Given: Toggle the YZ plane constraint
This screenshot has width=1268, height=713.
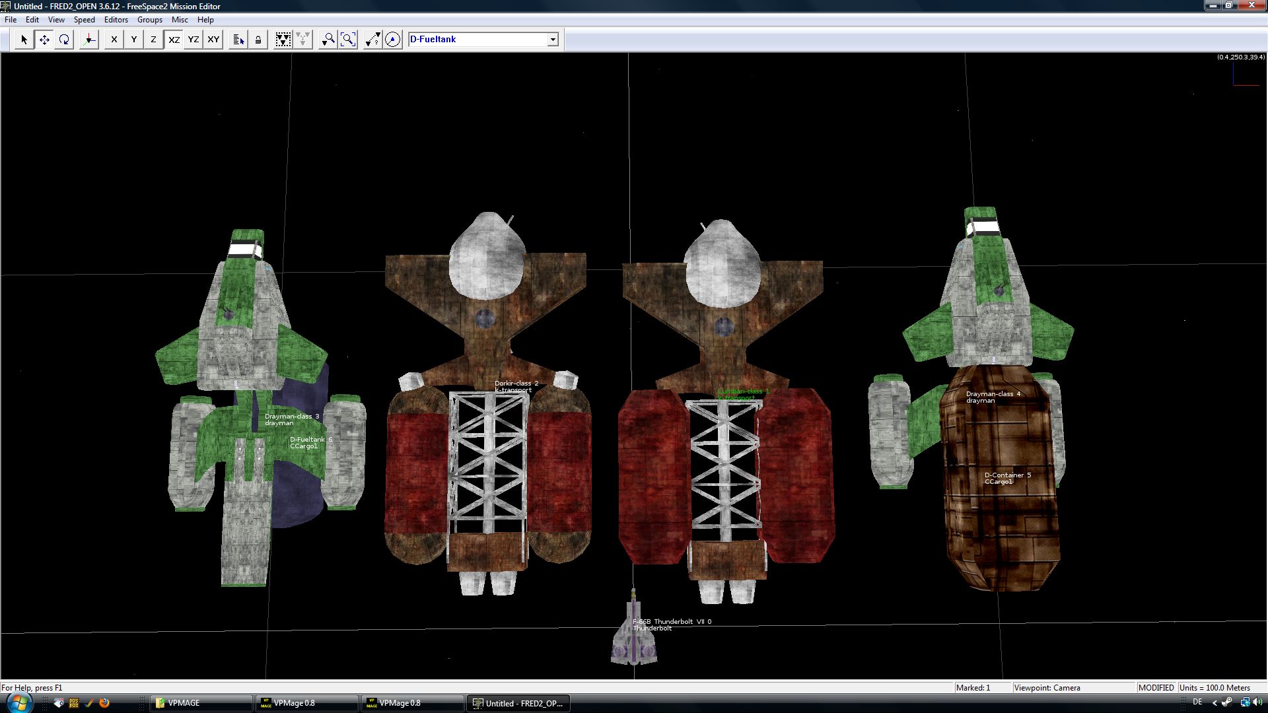Looking at the screenshot, I should (x=194, y=40).
